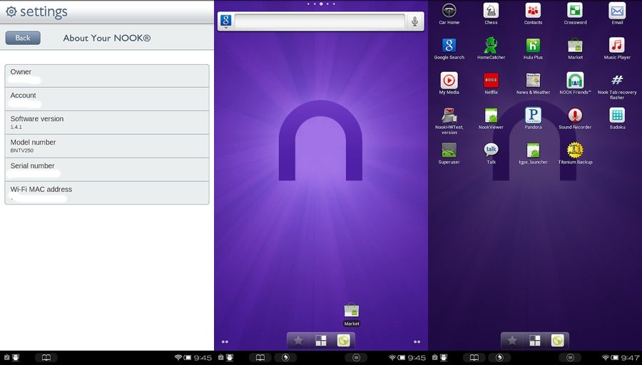Select the Account row in settings

(x=107, y=99)
